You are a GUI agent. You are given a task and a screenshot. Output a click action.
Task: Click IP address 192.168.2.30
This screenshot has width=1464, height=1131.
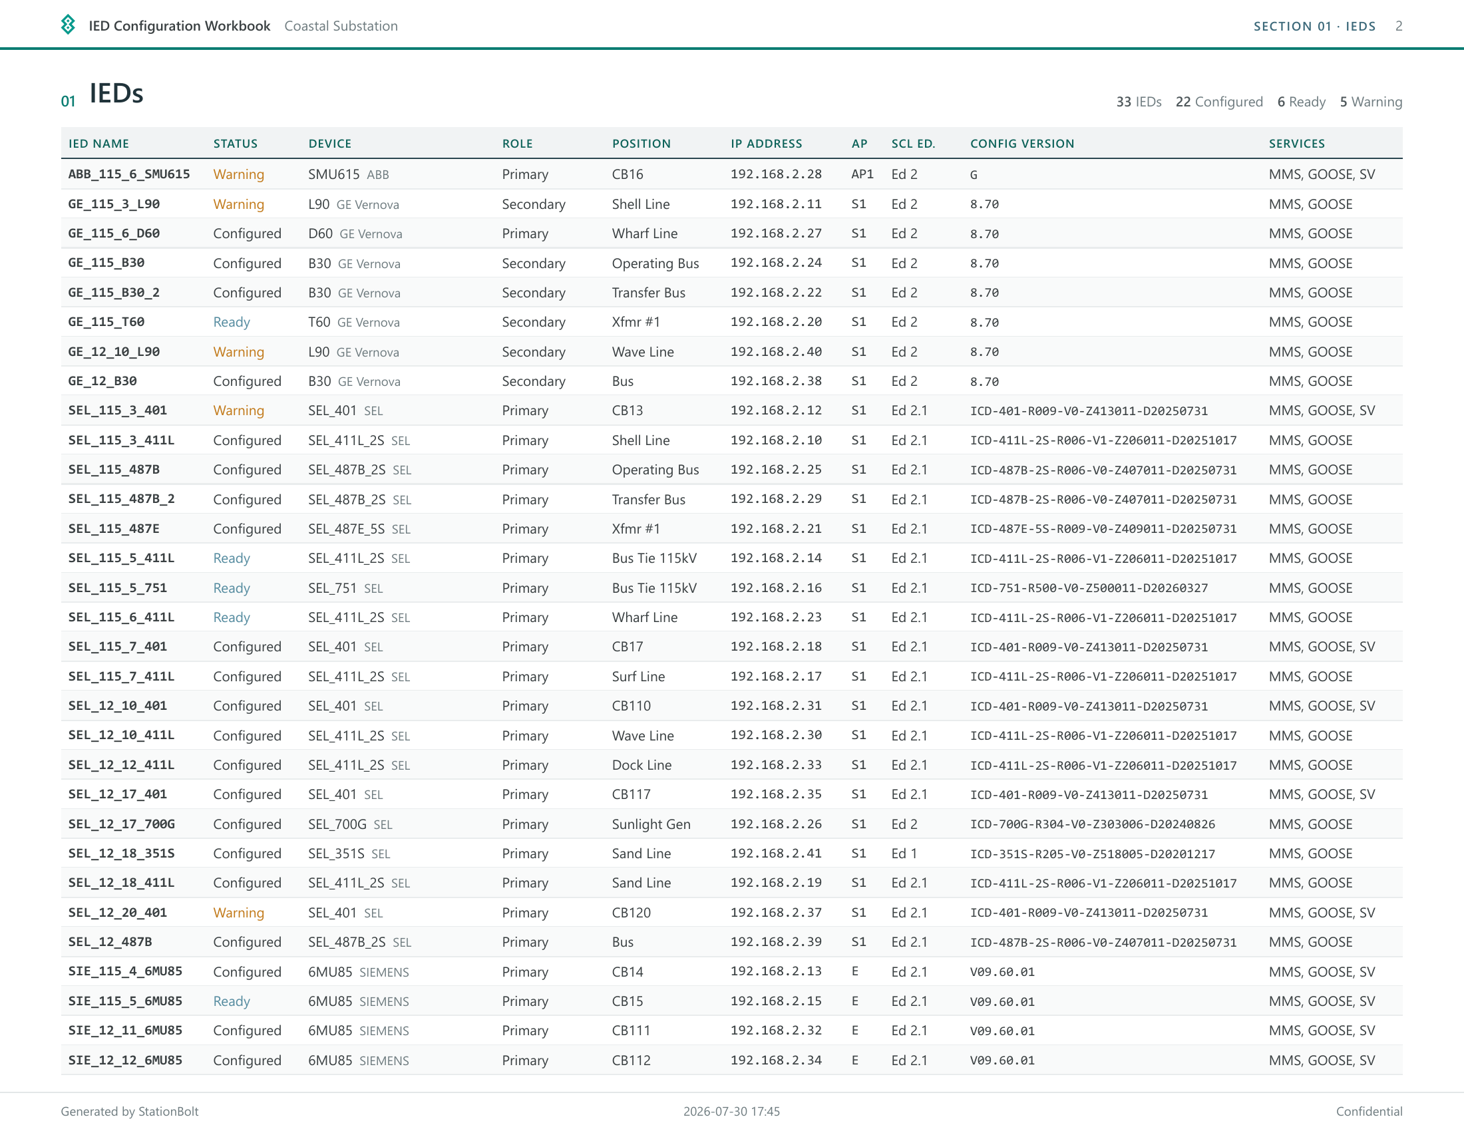pos(775,735)
